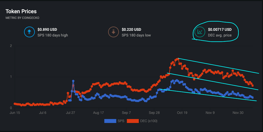Click the last blue SPS data point on the chart
Viewport: 263px width, 132px height.
pyautogui.click(x=253, y=97)
